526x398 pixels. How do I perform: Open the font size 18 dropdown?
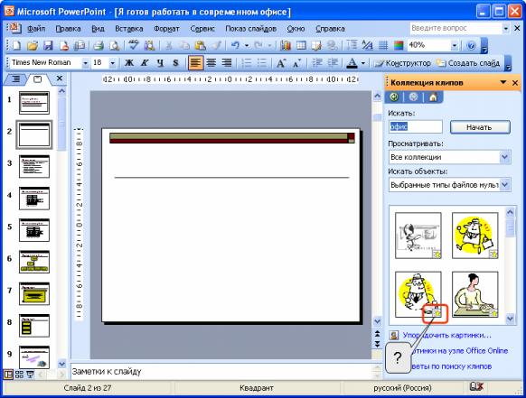point(113,62)
